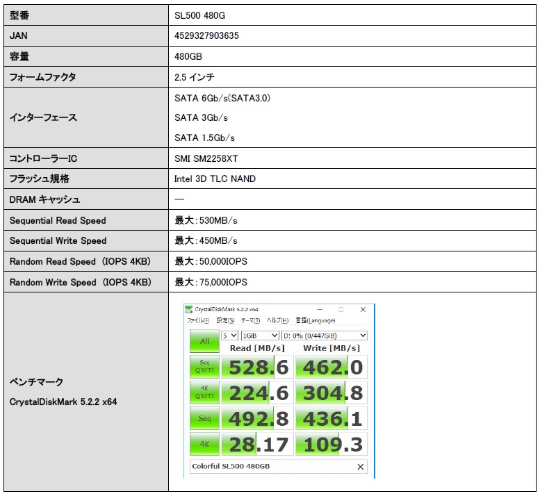
Task: Open the test size dropdown showing 1GiB
Action: (260, 336)
